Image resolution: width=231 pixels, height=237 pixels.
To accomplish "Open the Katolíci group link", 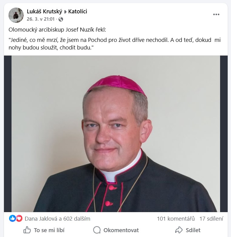I will click(78, 12).
